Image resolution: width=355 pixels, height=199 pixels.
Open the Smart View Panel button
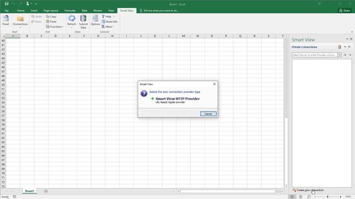(x=6, y=21)
